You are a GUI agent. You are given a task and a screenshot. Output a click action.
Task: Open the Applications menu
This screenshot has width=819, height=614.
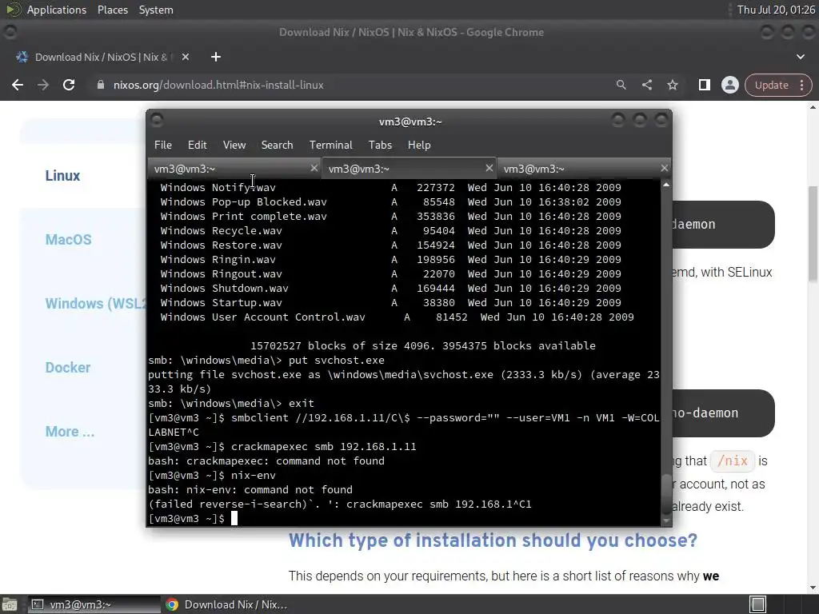click(x=57, y=10)
